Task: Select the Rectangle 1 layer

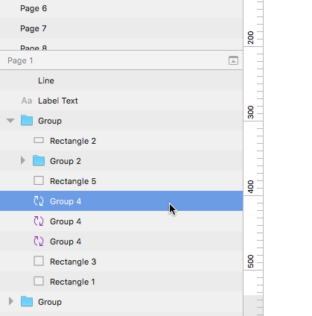Action: [121, 281]
